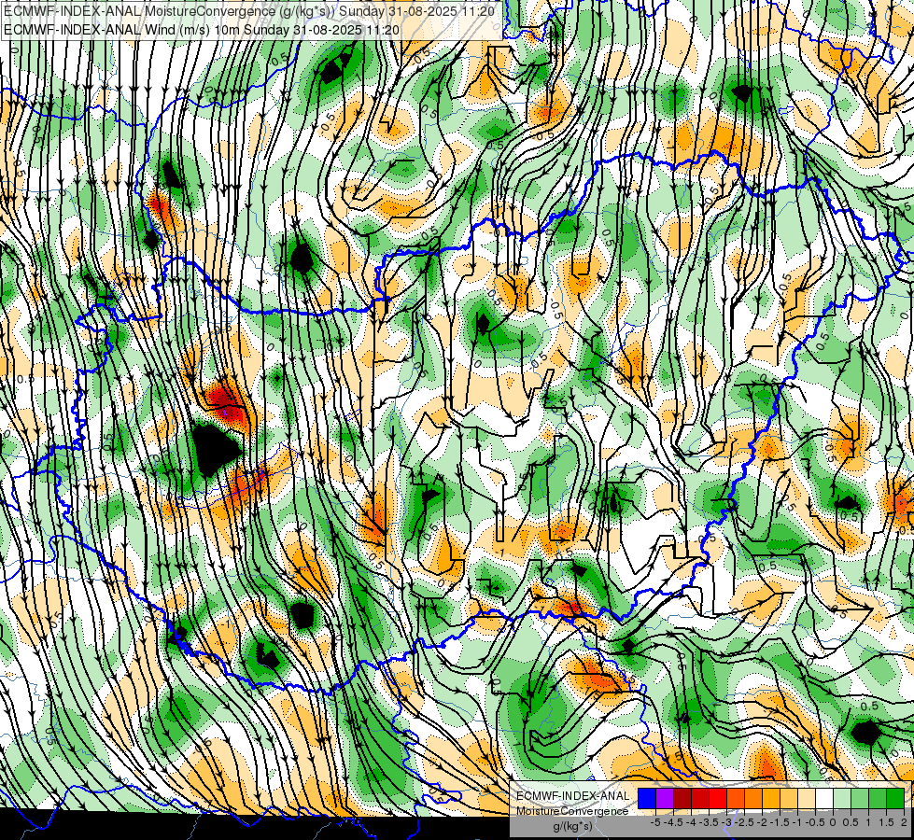
Task: Pick the dark maroon legend swatch above -4
Action: tap(682, 798)
